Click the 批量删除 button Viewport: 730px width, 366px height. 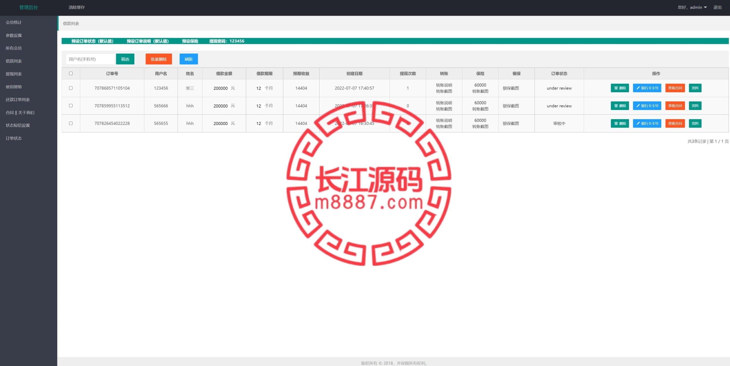pyautogui.click(x=159, y=59)
